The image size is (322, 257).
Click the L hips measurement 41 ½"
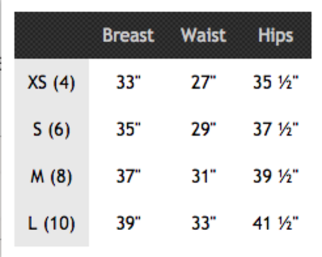(x=276, y=223)
